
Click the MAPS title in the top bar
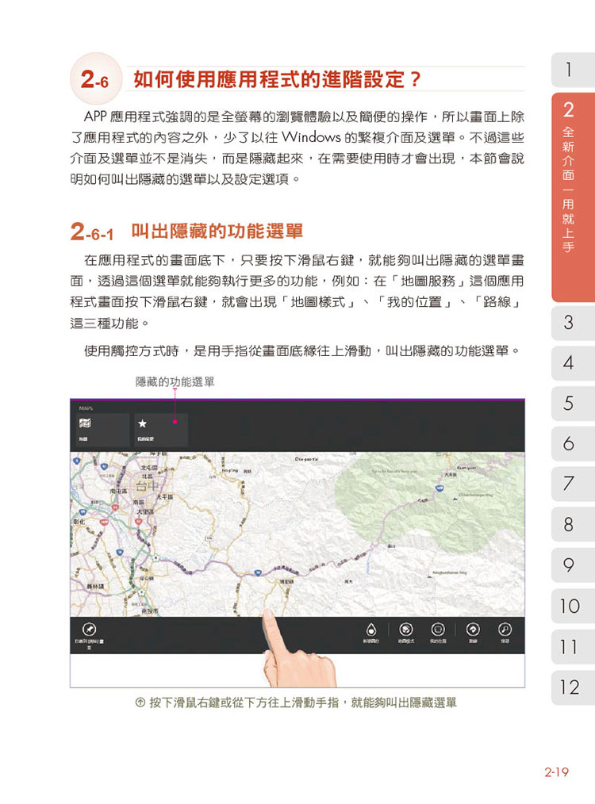tap(86, 408)
